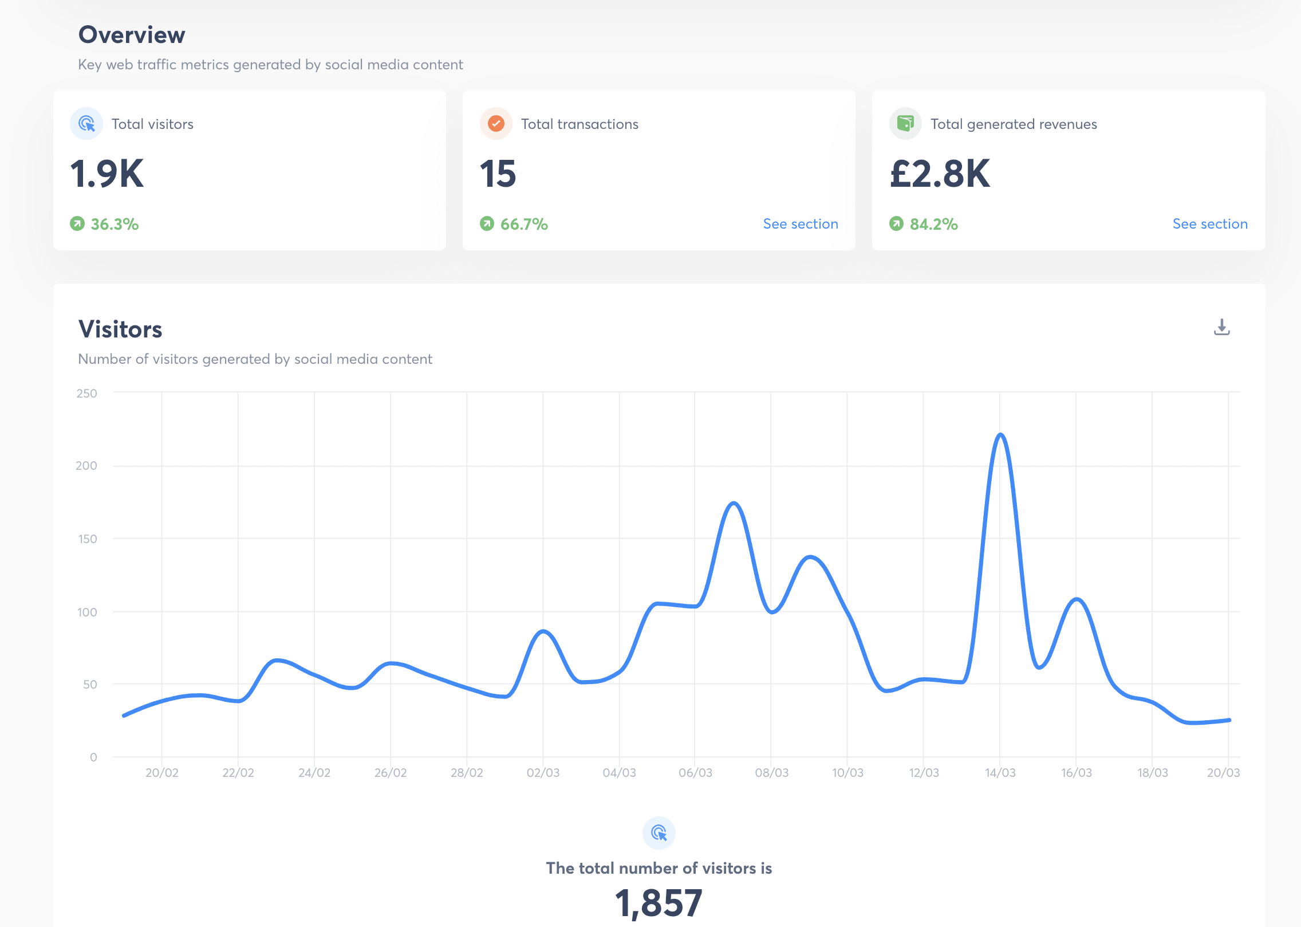
Task: Click the 66.7% growth percentage
Action: pos(524,224)
